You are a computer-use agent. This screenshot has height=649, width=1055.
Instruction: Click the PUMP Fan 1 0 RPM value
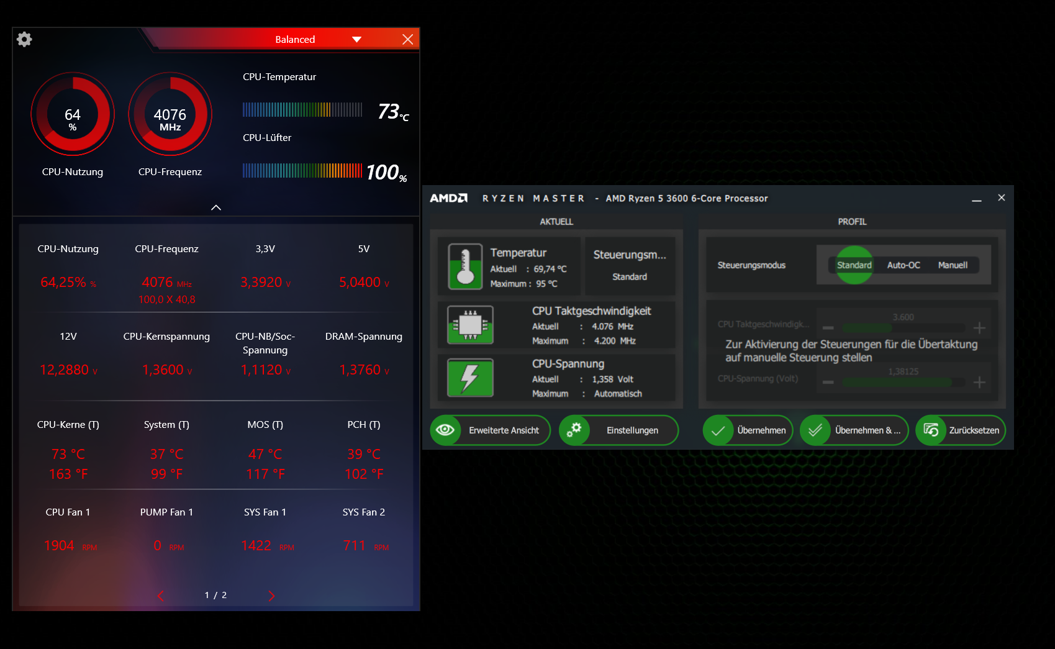coord(168,546)
